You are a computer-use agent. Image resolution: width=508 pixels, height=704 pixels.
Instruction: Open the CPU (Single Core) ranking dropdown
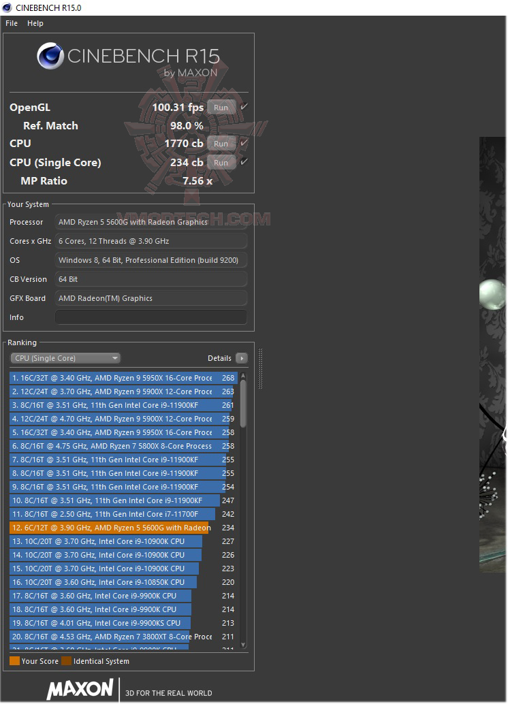65,358
